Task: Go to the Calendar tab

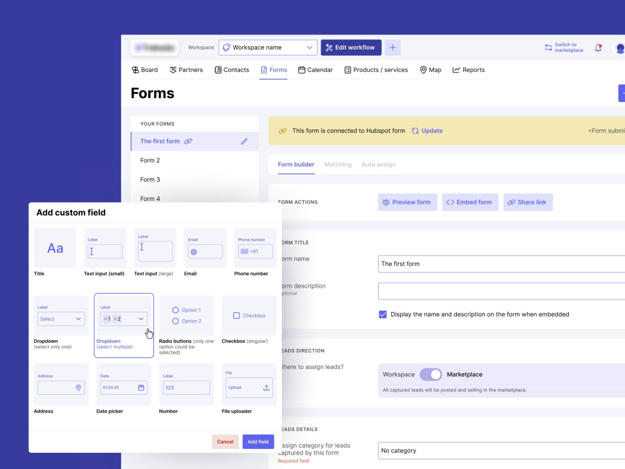Action: click(315, 70)
